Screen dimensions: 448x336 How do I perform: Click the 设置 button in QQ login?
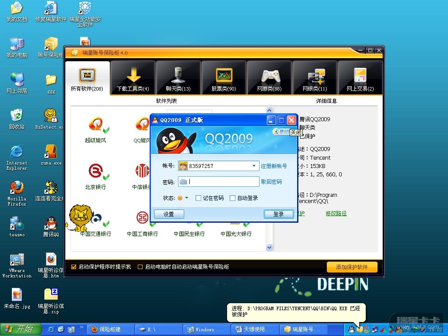pos(169,214)
